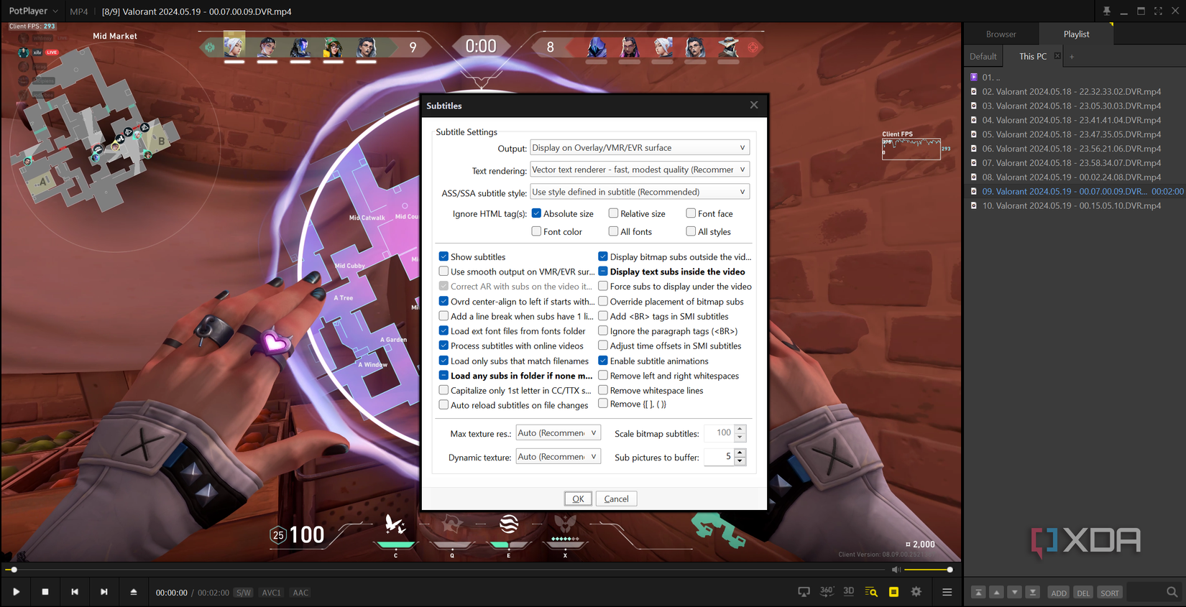Toggle the 3D video mode icon
The width and height of the screenshot is (1186, 607).
pyautogui.click(x=849, y=592)
